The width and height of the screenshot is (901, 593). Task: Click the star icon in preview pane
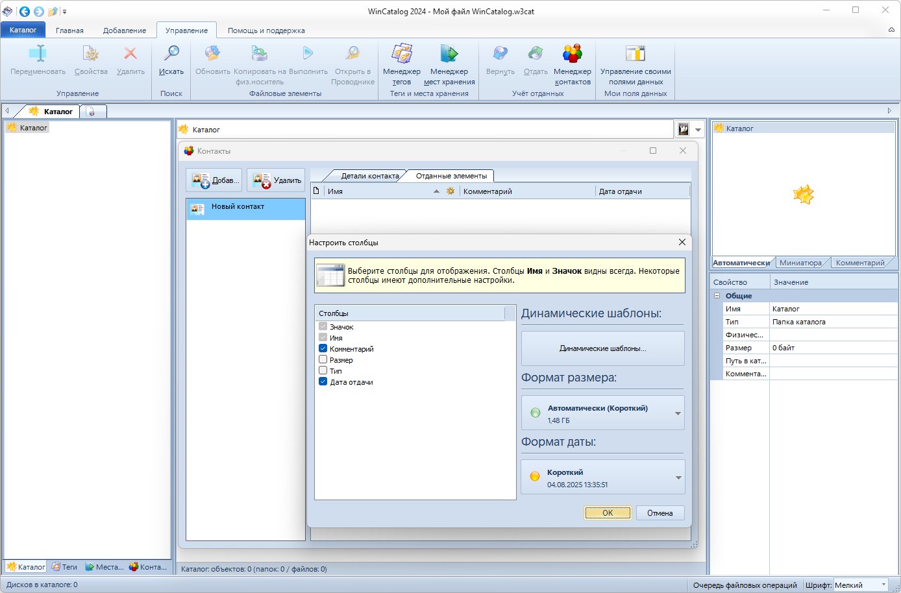pos(804,195)
